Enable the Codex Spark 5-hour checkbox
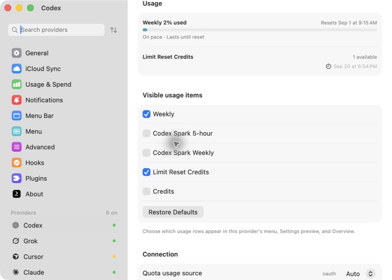The image size is (392, 280). pos(147,133)
